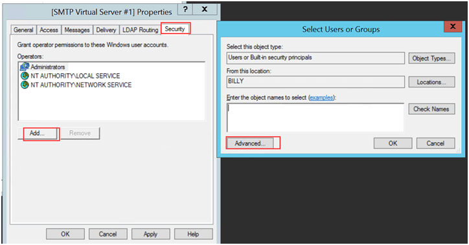Select NT AUTHORITY\LOCAL SERVICE entry text

(x=75, y=76)
